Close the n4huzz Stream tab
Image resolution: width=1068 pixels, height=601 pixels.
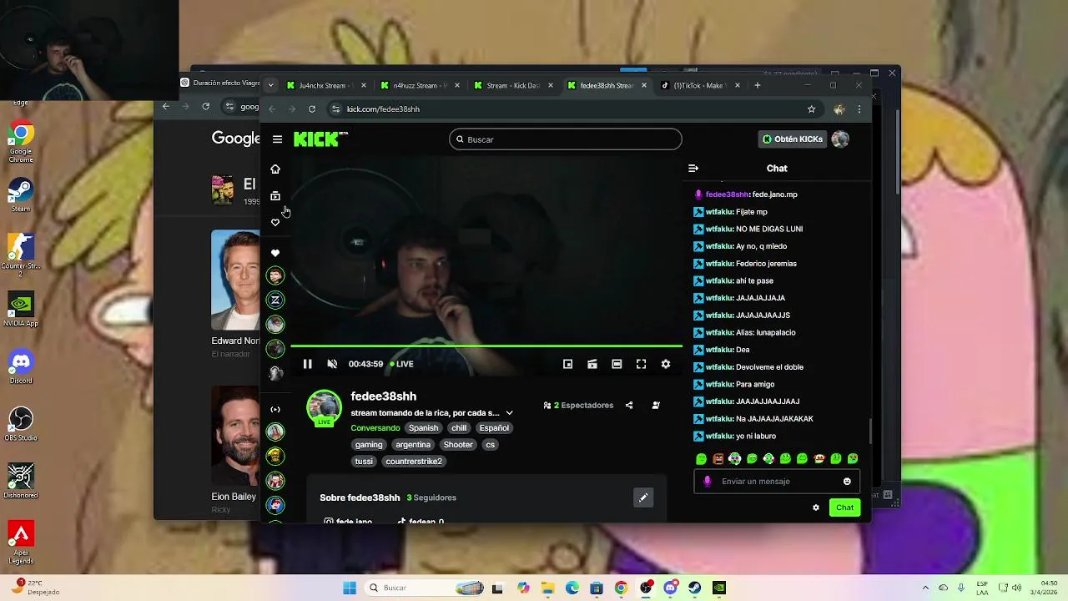pos(457,85)
